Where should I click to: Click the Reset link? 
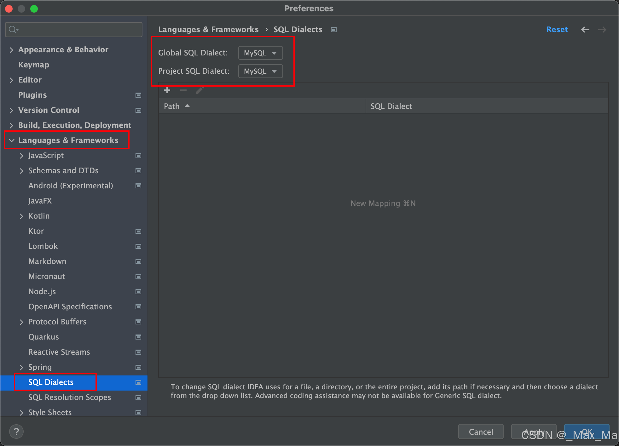click(x=557, y=30)
